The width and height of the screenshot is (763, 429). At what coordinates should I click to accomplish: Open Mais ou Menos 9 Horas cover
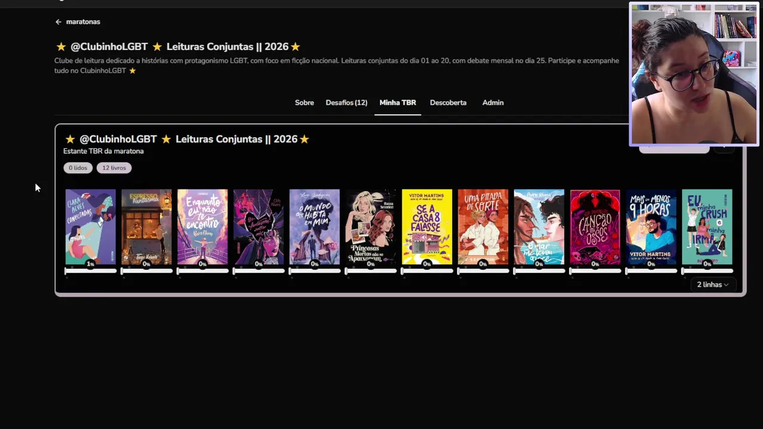pyautogui.click(x=651, y=227)
